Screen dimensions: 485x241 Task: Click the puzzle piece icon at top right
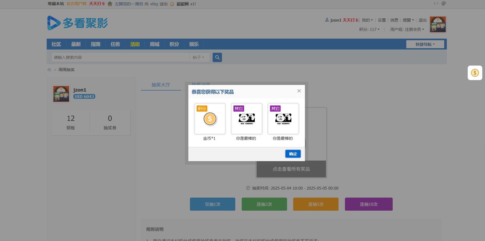click(444, 3)
